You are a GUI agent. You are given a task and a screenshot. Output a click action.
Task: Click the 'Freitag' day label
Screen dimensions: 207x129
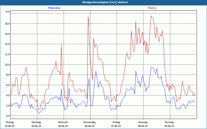pyautogui.click(x=116, y=122)
